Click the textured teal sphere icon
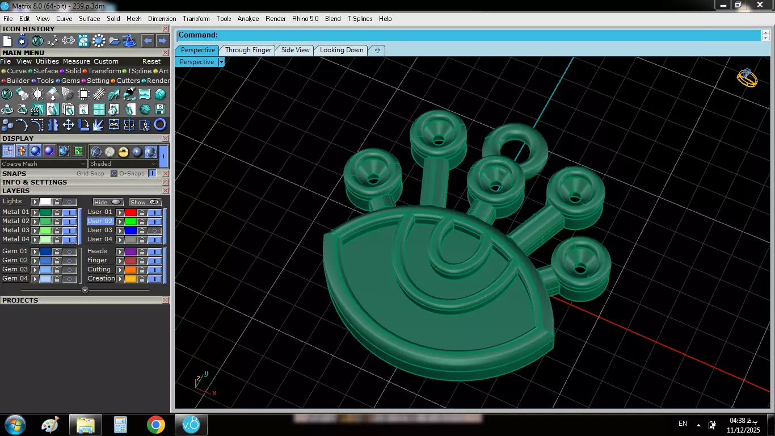 coord(145,109)
